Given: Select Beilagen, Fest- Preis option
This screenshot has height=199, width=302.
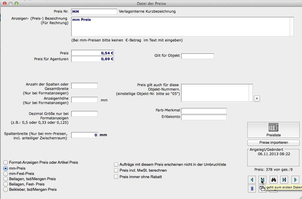Looking at the screenshot, I should pos(6,184).
